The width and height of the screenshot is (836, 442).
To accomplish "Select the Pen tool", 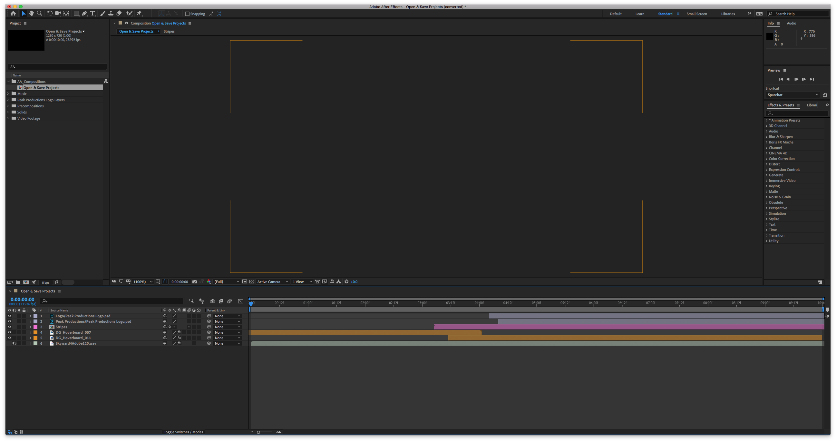I will 84,13.
